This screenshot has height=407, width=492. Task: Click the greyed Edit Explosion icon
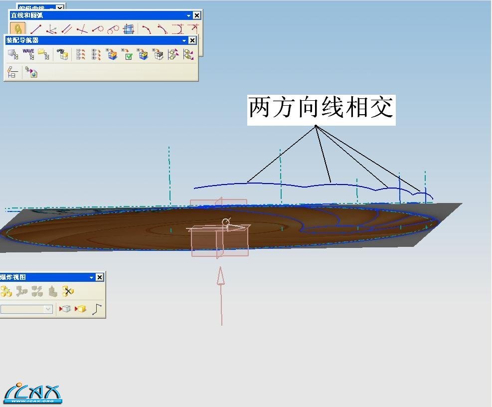pos(21,291)
